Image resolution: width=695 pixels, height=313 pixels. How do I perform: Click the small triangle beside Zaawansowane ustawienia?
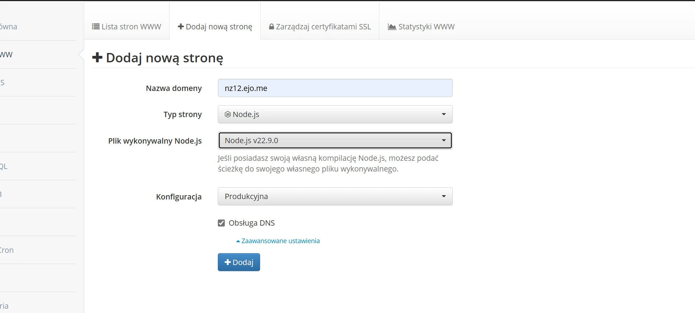tap(238, 241)
